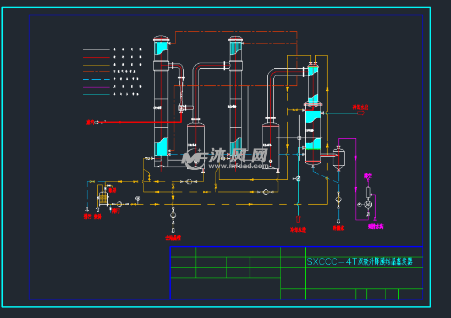Select the magenta line sample in the legend
451x318 pixels.
tap(96, 87)
